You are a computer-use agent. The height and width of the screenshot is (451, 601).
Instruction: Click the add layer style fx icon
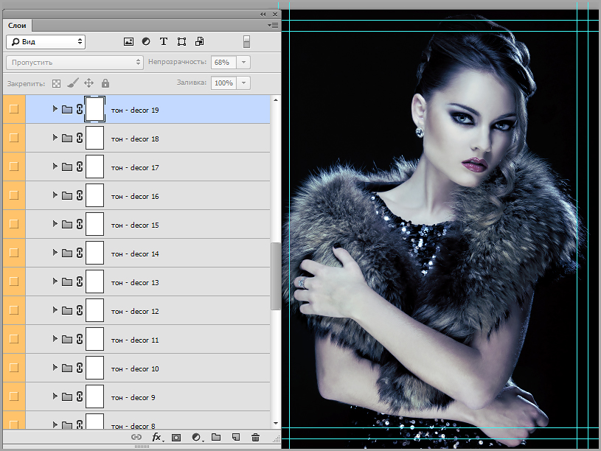click(x=157, y=437)
